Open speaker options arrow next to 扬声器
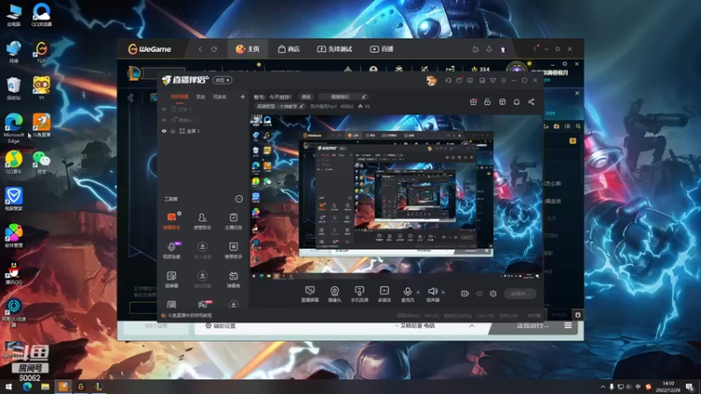 coord(443,292)
